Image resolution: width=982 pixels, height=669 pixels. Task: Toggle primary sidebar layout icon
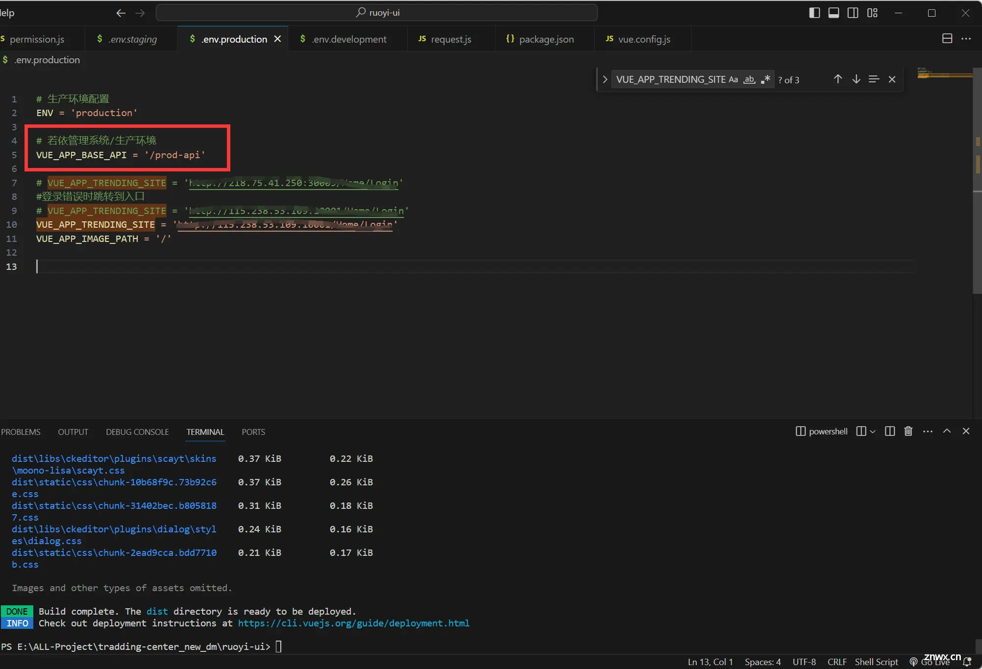point(814,13)
